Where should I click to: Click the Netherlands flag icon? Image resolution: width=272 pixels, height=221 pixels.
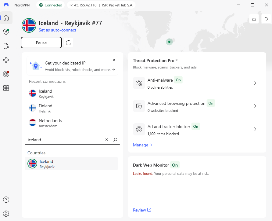pyautogui.click(x=32, y=123)
